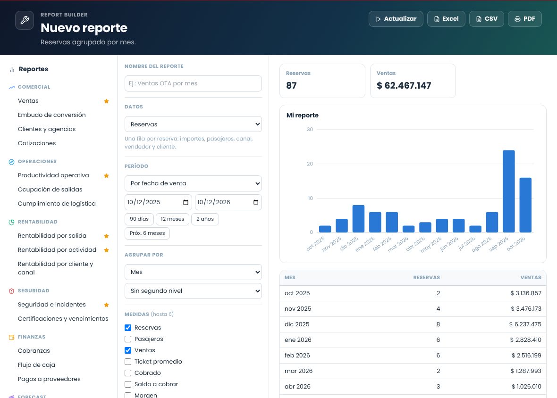Screen dimensions: 557x398
Task: Click the bar chart icon next to Reportes
Action: pos(12,69)
